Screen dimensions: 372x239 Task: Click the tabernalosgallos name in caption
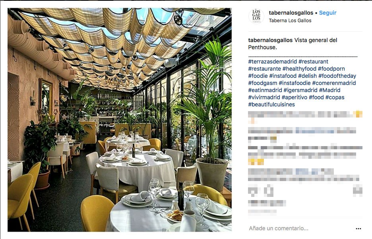(x=270, y=40)
